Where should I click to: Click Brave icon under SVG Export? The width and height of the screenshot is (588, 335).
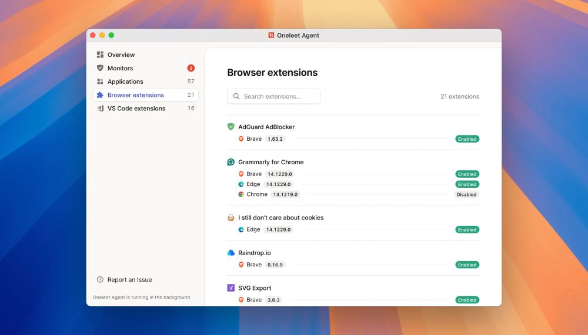coord(241,300)
